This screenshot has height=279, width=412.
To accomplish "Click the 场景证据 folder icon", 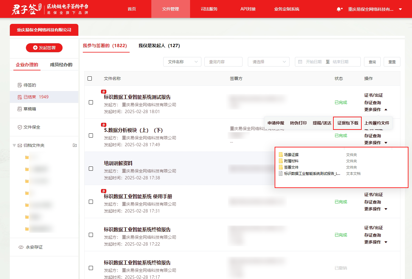I will pyautogui.click(x=281, y=155).
